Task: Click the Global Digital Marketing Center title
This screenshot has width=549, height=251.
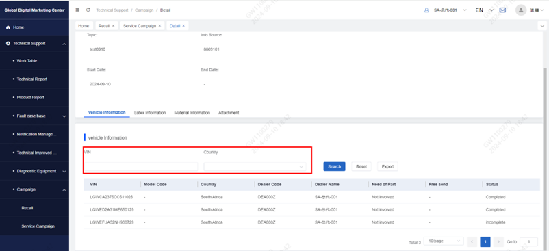Action: (34, 10)
